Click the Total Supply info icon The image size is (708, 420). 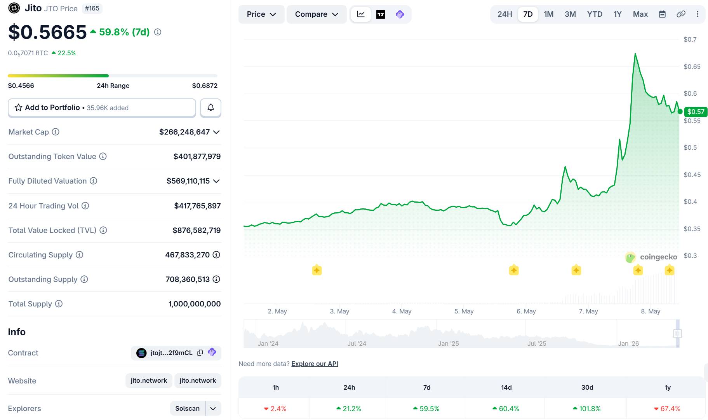[59, 304]
